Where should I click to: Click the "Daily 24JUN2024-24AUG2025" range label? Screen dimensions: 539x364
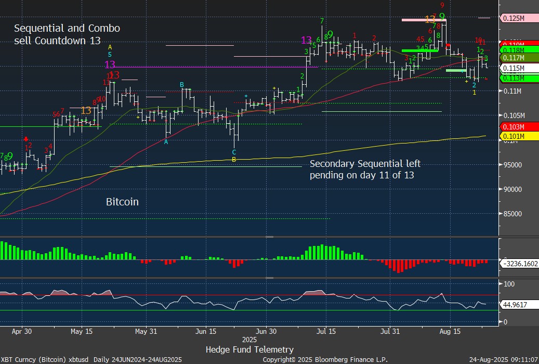[x=138, y=359]
